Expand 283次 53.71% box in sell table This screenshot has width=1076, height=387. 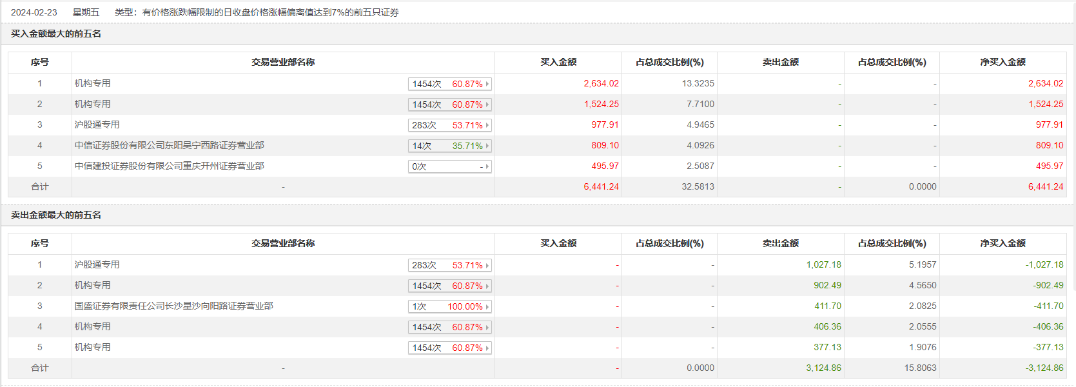point(449,265)
